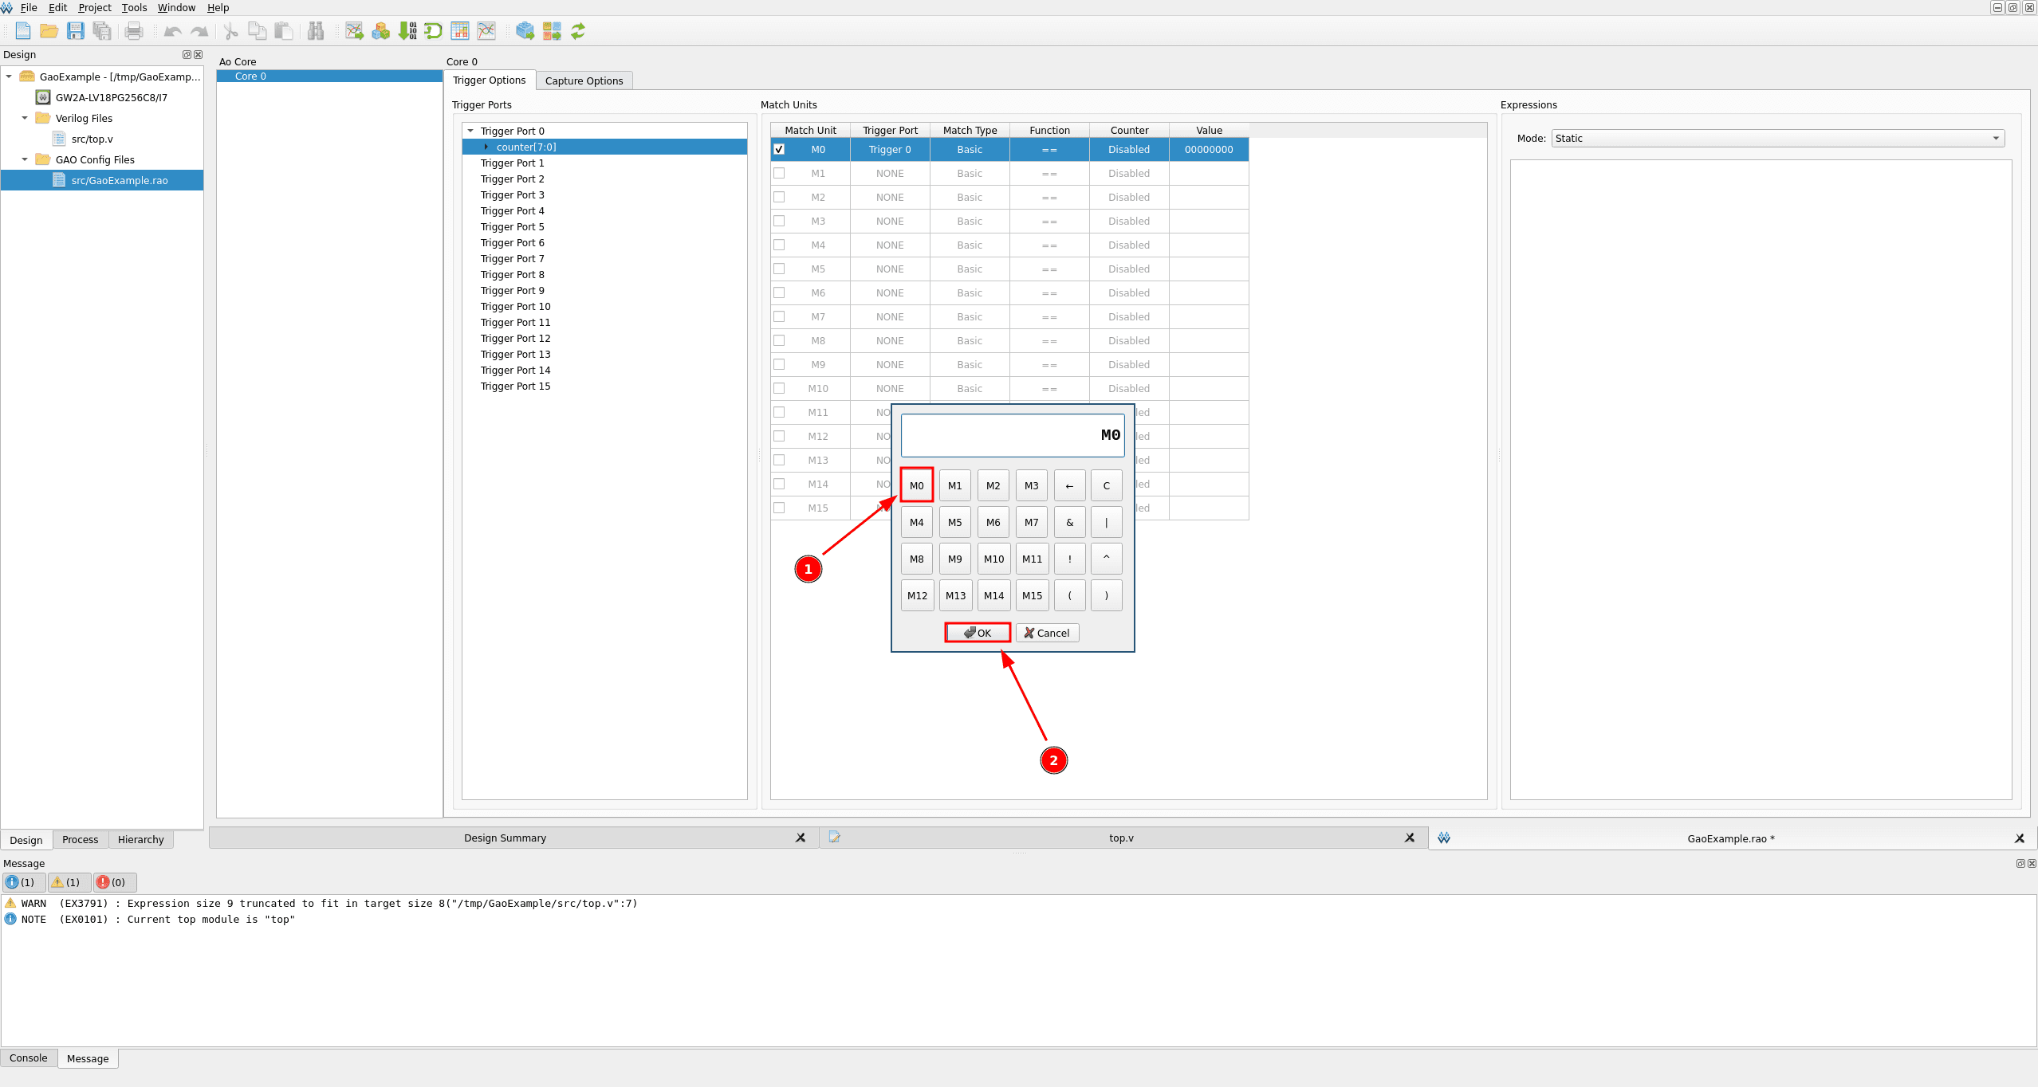Enable the M5 match unit checkbox

[779, 269]
